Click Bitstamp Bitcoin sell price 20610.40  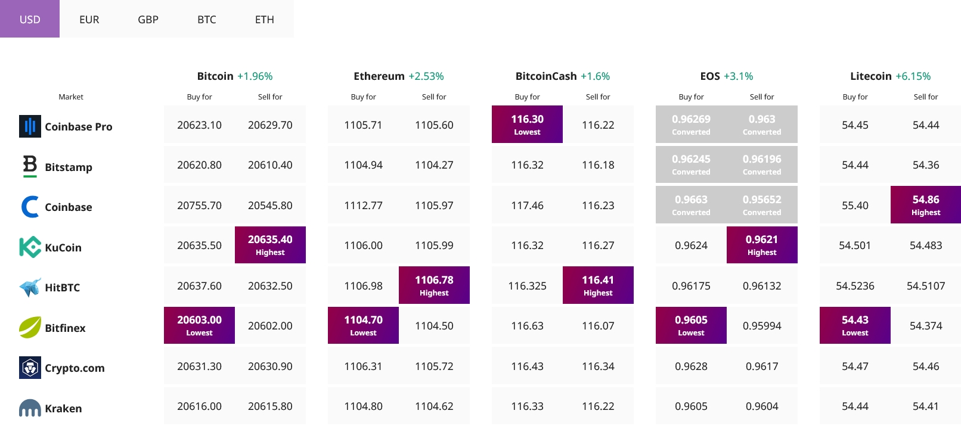tap(270, 165)
